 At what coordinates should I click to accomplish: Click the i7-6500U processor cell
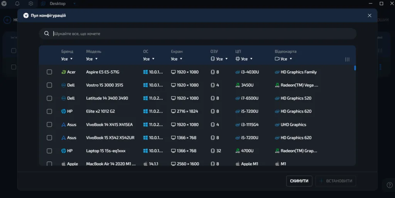[x=247, y=98]
